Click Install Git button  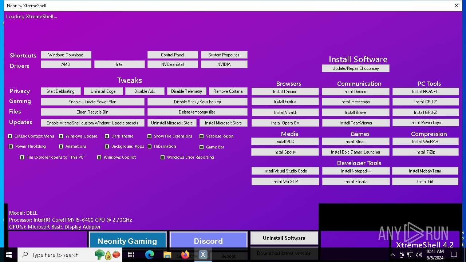pos(425,181)
